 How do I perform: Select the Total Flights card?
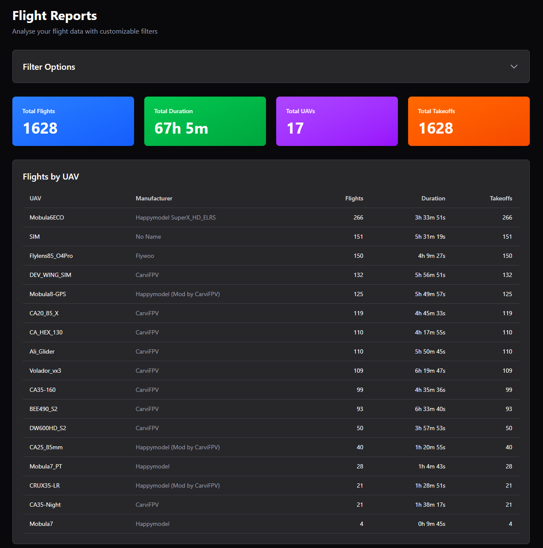[x=73, y=121]
